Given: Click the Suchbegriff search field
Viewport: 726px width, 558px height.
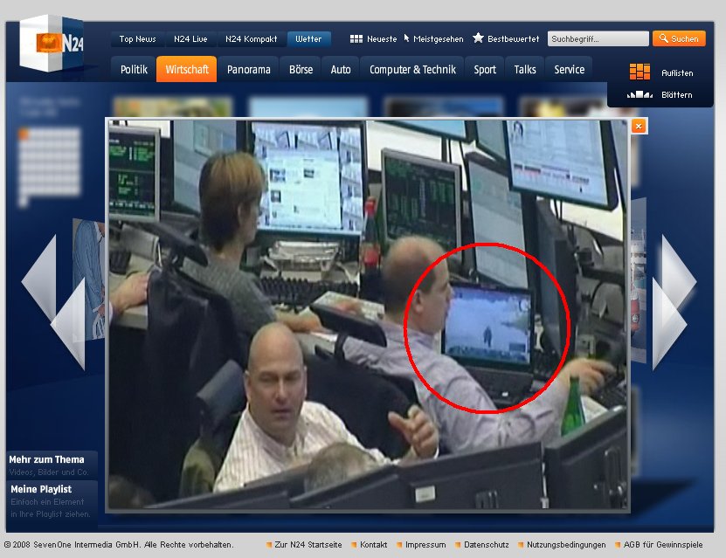Looking at the screenshot, I should click(x=598, y=39).
